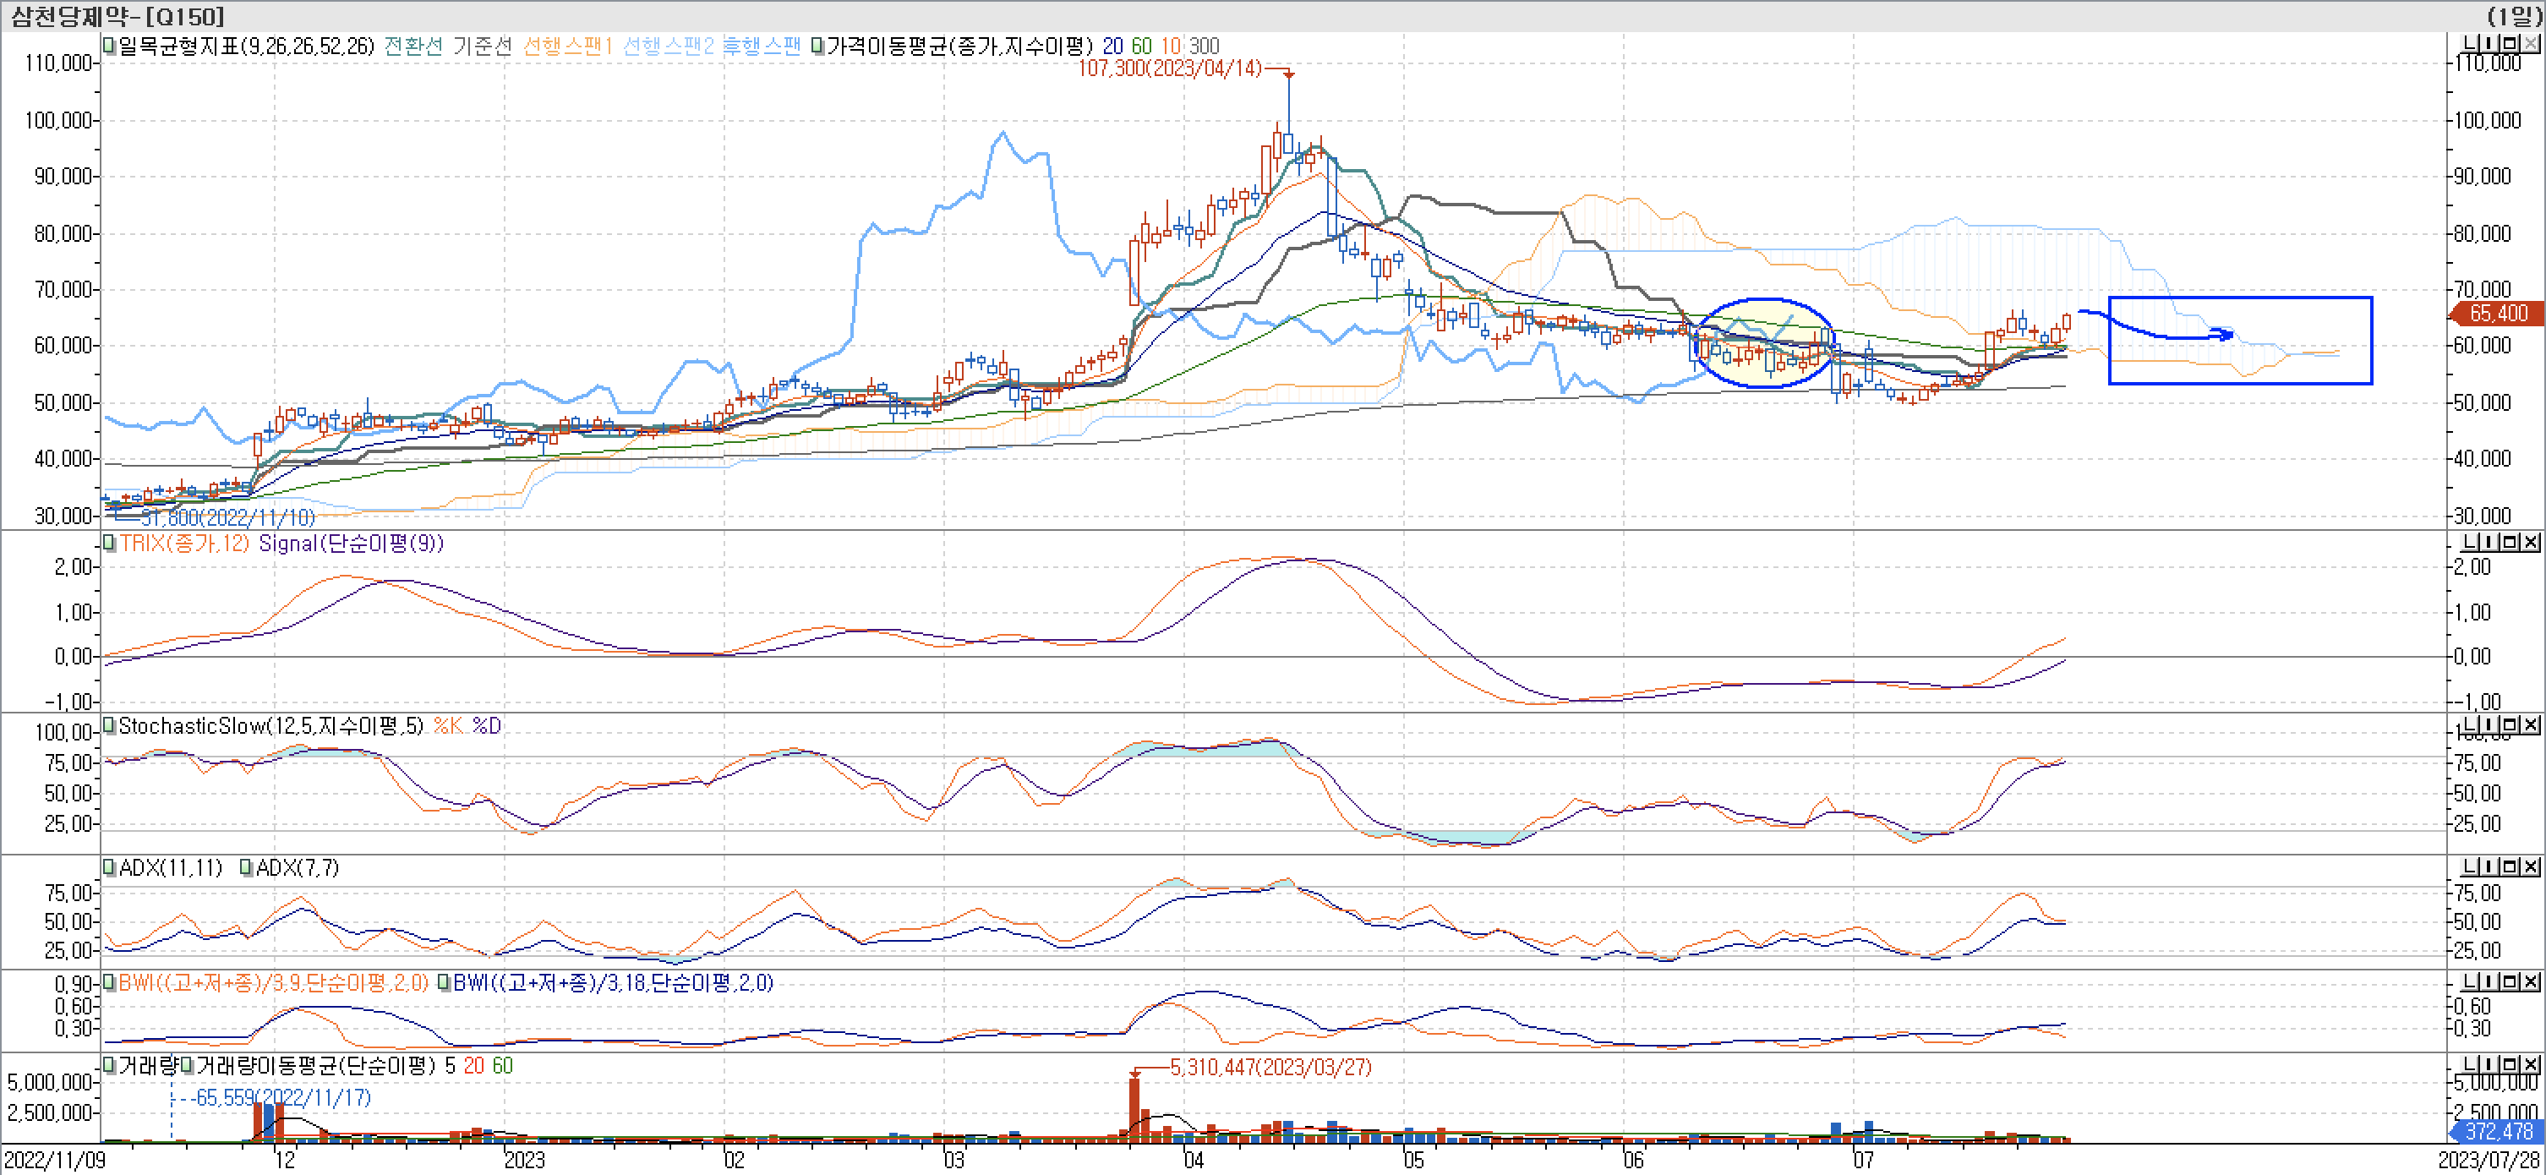Click the 65,400 current price tag

click(2498, 314)
